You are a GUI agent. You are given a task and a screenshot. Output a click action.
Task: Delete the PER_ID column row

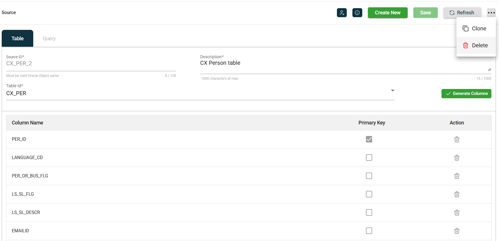(x=457, y=139)
